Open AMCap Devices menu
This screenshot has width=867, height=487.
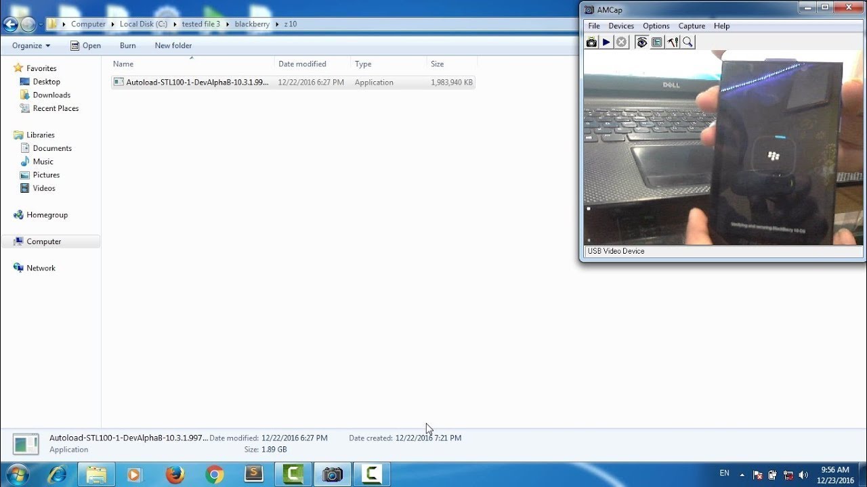pos(621,26)
